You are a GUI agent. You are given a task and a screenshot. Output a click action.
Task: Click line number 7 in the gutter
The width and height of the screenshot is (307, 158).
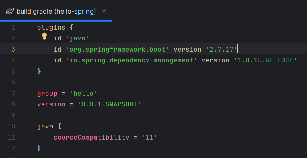click(x=13, y=94)
